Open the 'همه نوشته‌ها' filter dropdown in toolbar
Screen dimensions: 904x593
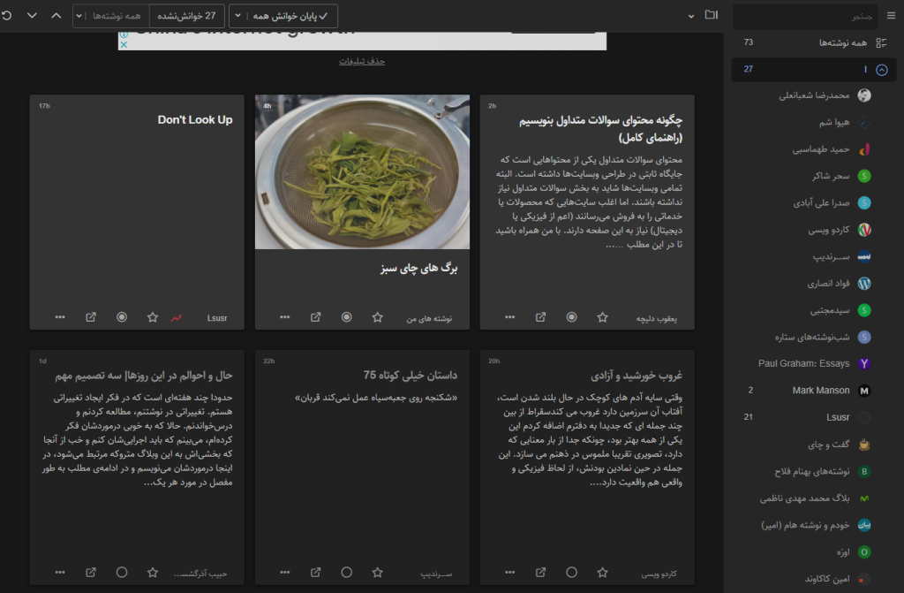coord(110,16)
